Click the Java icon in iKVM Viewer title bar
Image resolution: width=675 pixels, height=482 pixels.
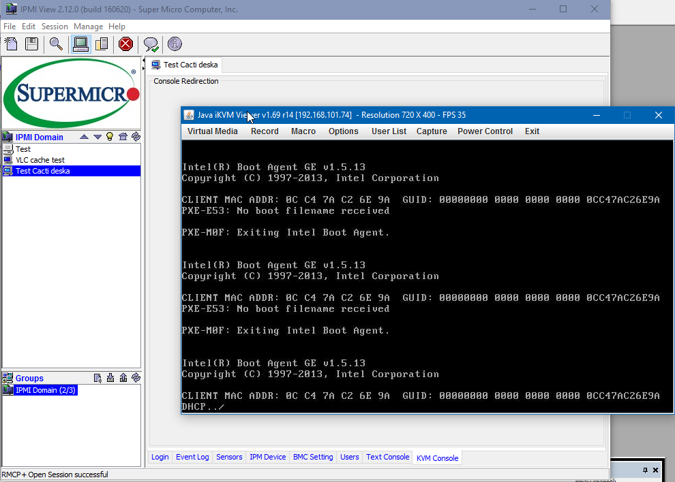point(189,115)
